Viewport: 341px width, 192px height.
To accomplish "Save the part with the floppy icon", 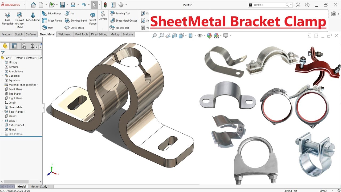I will (x=62, y=5).
